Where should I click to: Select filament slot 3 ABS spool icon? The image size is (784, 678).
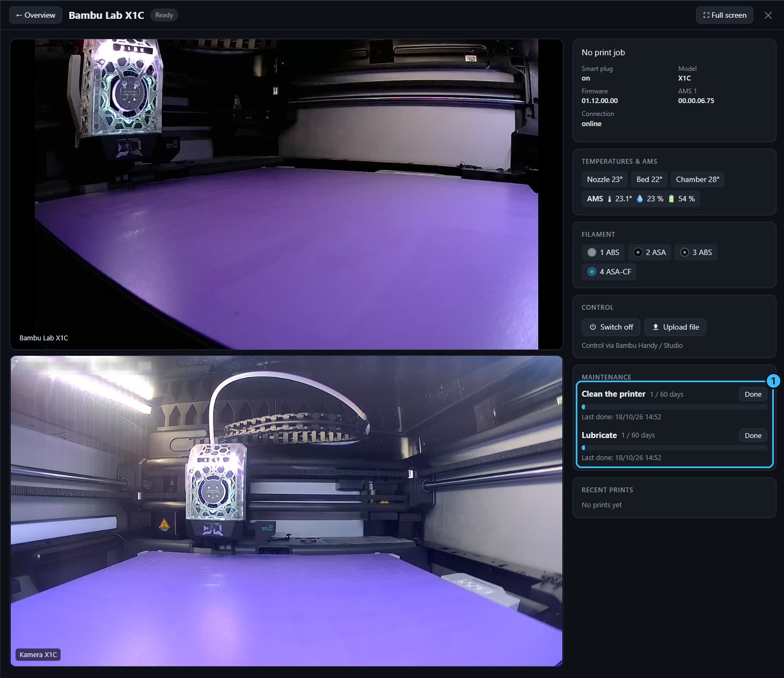684,252
